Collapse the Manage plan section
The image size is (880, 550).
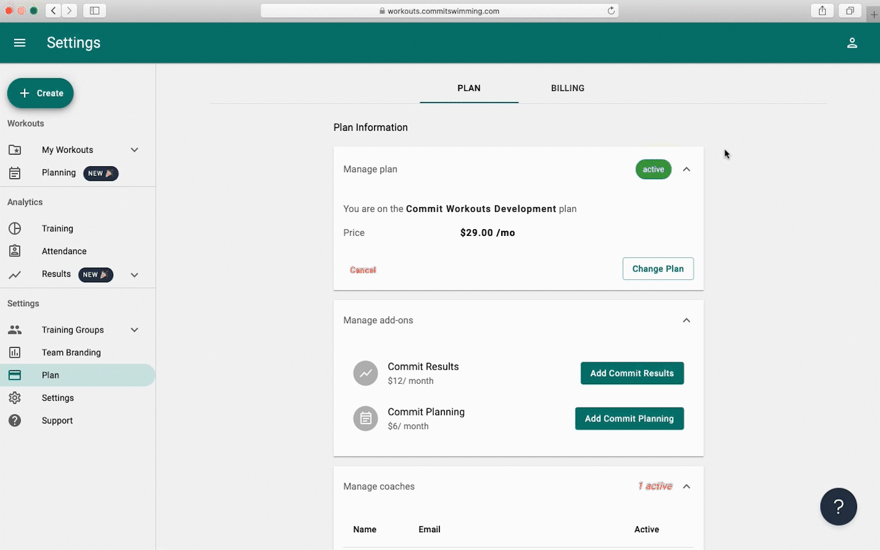click(686, 169)
